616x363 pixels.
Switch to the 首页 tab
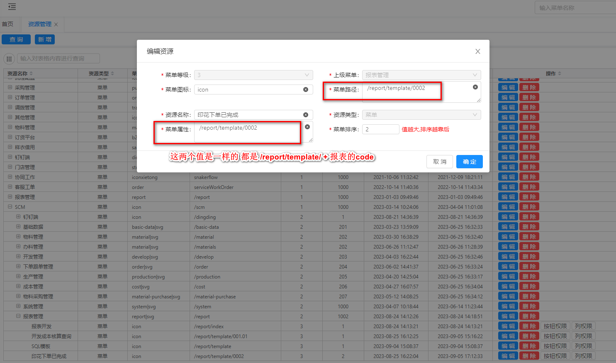coord(7,24)
